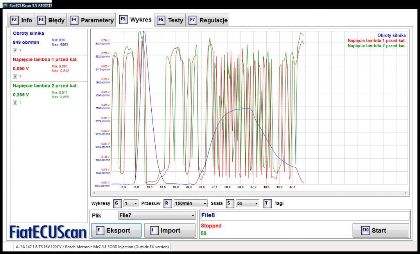Viewport: 420px width, 254px height.
Task: Select the F5 Wykres tab
Action: point(135,20)
